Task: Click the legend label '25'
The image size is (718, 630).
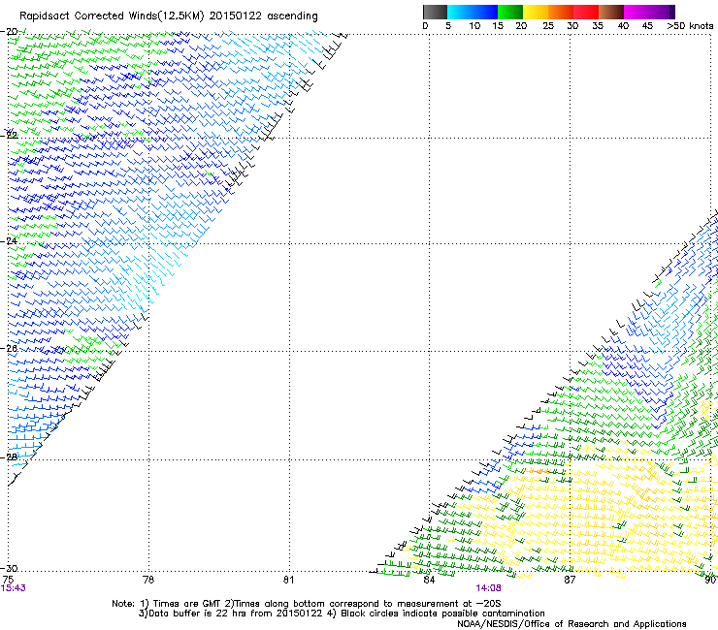Action: tap(547, 26)
